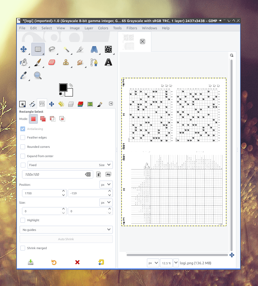This screenshot has width=258, height=286.
Task: Select the Smudge tool
Action: click(x=80, y=62)
